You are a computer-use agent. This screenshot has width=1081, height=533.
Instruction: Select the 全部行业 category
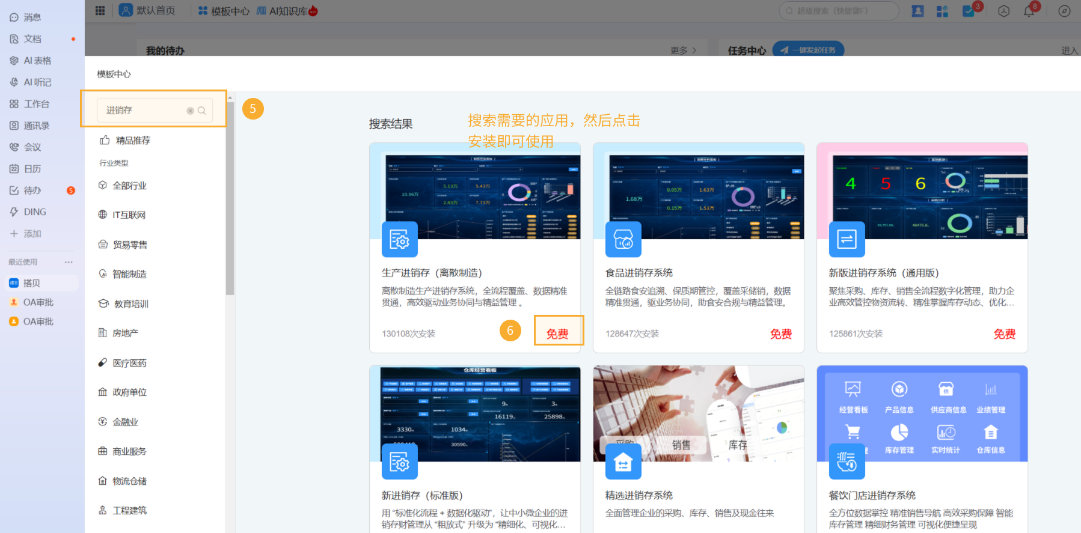[x=123, y=186]
